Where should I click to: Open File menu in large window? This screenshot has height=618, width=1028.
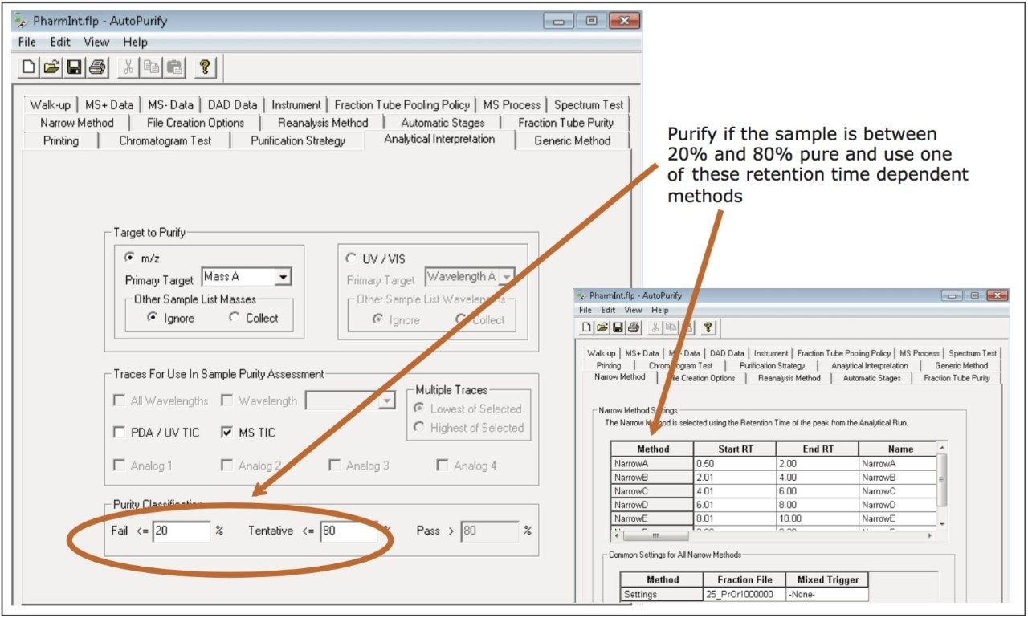27,42
